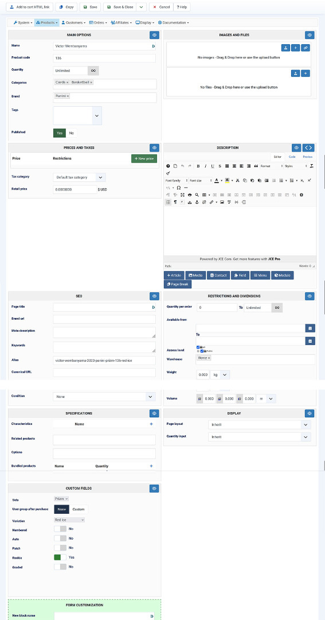Open the Tags dropdown
The image size is (325, 620).
point(97,116)
